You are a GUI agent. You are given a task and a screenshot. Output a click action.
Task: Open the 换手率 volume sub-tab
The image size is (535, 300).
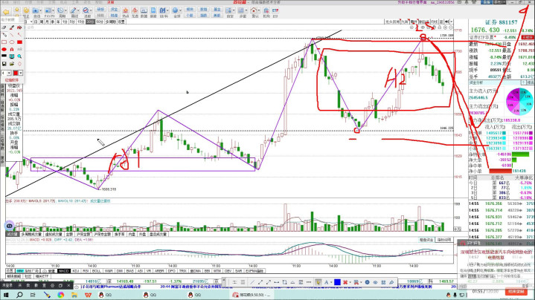(x=119, y=234)
